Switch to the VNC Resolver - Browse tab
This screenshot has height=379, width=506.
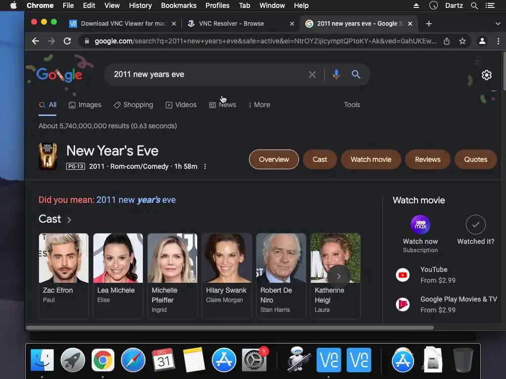click(x=241, y=24)
